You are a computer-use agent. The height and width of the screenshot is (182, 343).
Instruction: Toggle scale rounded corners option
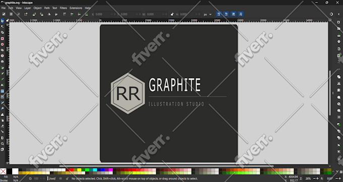(x=226, y=14)
